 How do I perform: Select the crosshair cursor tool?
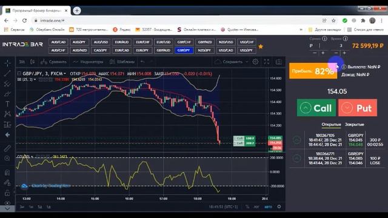point(7,63)
